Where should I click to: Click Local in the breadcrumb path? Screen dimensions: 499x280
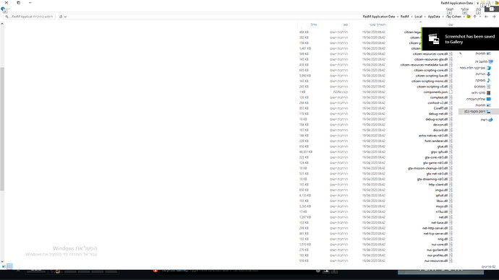(x=419, y=17)
